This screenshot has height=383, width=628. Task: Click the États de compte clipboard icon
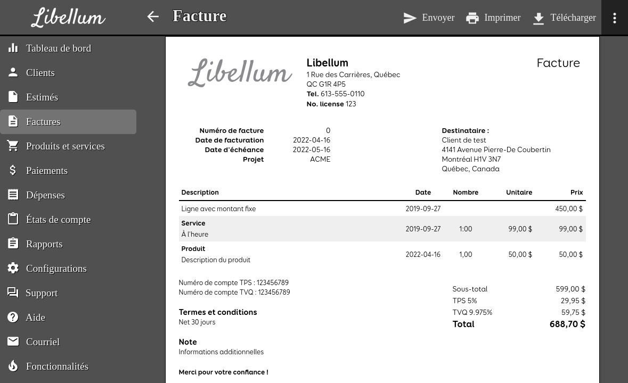tap(13, 220)
